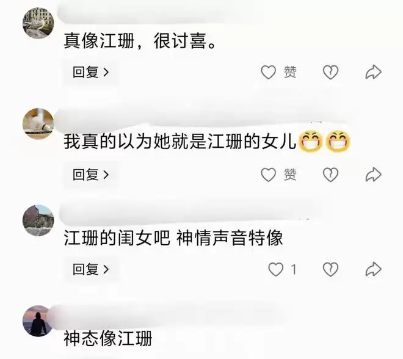The image size is (403, 359).
Task: Tap broken heart on 江珊的女儿 comment
Action: pyautogui.click(x=330, y=175)
